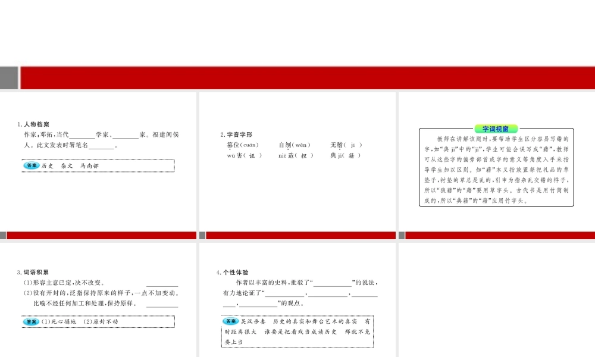Screen dimensions: 595x357
Task: Click the blank after 署笔名
Action: [101, 146]
